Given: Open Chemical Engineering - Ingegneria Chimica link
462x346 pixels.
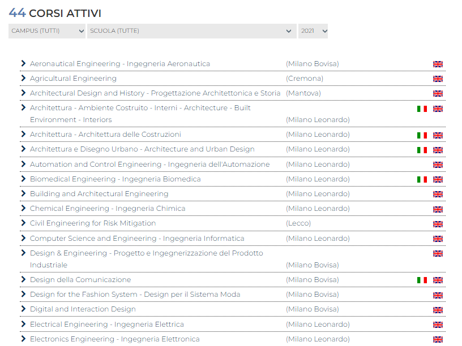Looking at the screenshot, I should pos(108,209).
